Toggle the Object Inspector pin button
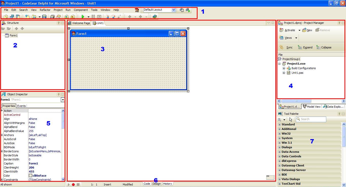The width and height of the screenshot is (346, 187). 59,94
